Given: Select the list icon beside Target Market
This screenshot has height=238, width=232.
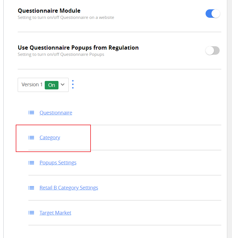Looking at the screenshot, I should 31,213.
